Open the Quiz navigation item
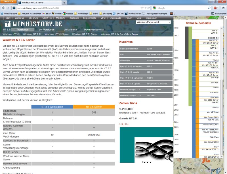The height and width of the screenshot is (174, 227). point(139,18)
